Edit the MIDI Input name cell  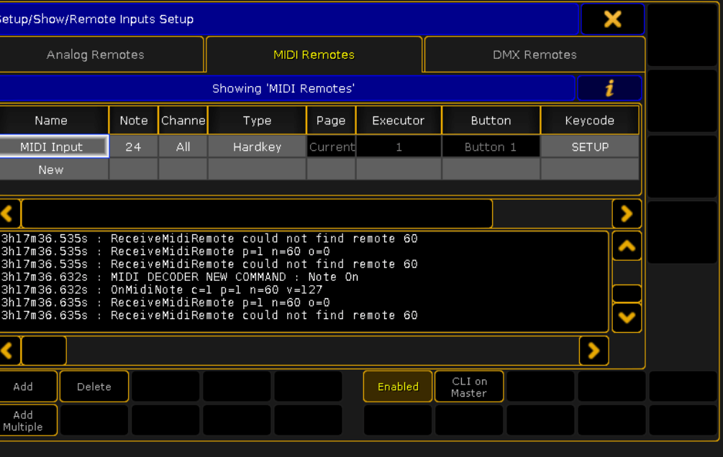(53, 147)
